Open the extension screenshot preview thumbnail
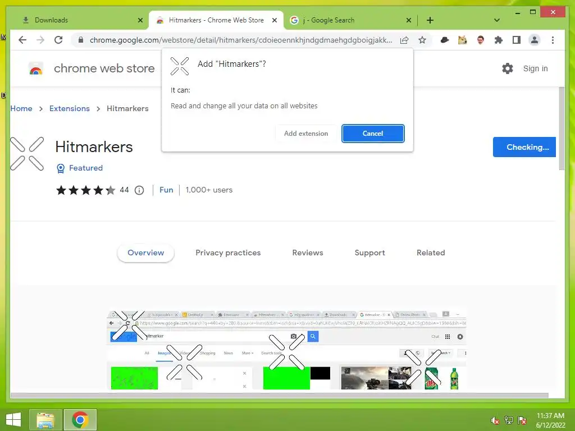Screen dimensions: 575x431 (x=286, y=350)
